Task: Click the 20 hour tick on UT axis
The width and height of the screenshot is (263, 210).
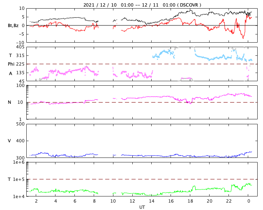Action: point(210,201)
